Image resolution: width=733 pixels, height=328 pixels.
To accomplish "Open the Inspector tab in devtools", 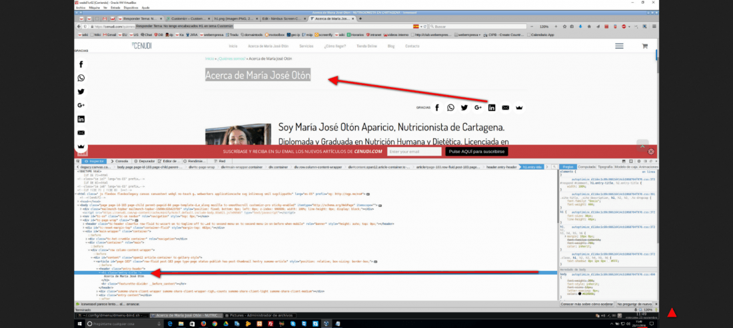I will [95, 161].
